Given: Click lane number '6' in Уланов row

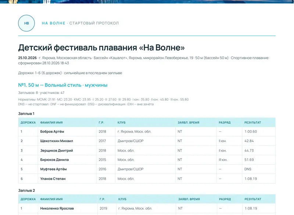Looking at the screenshot, I should (x=22, y=179).
